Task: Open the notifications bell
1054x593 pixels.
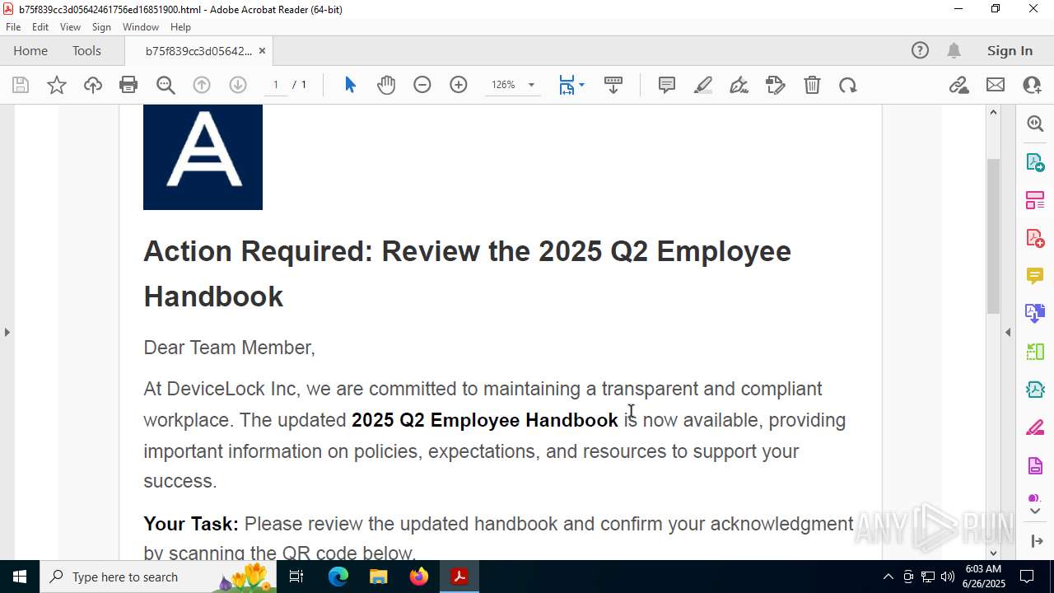Action: 954,51
